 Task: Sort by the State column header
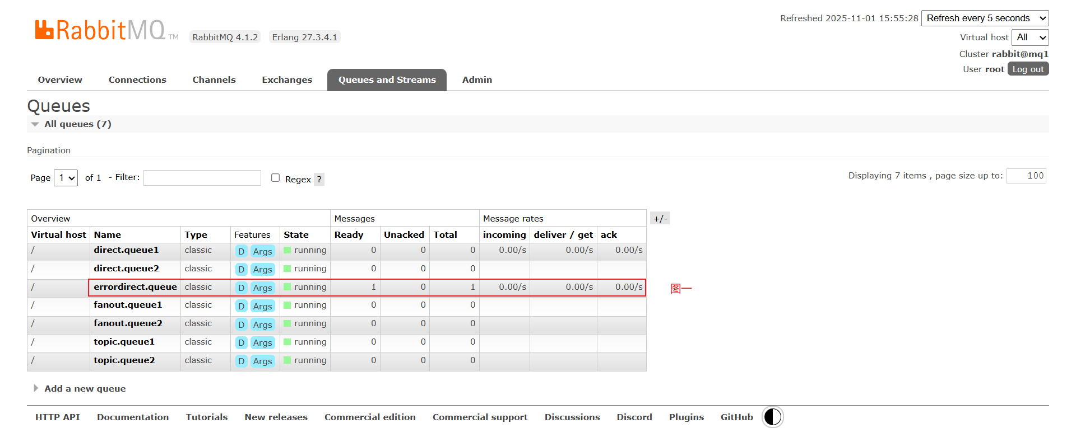(296, 235)
